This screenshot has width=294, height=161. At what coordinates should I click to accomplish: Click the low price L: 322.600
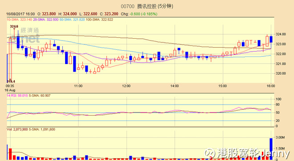click(x=88, y=14)
